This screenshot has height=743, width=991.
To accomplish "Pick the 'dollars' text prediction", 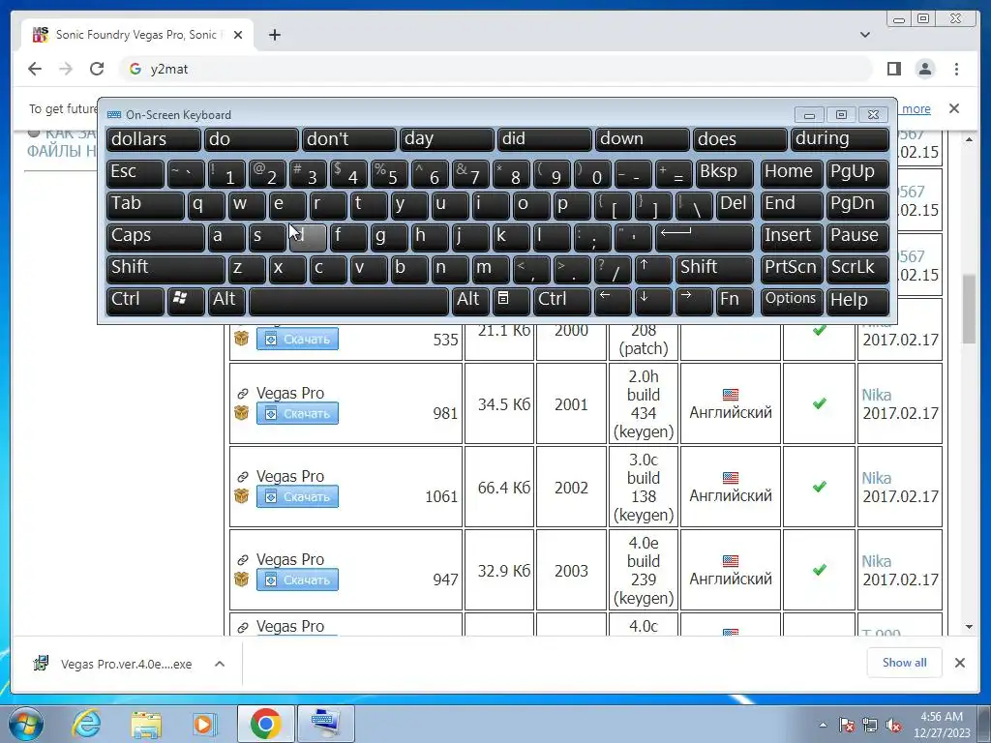I will (153, 139).
